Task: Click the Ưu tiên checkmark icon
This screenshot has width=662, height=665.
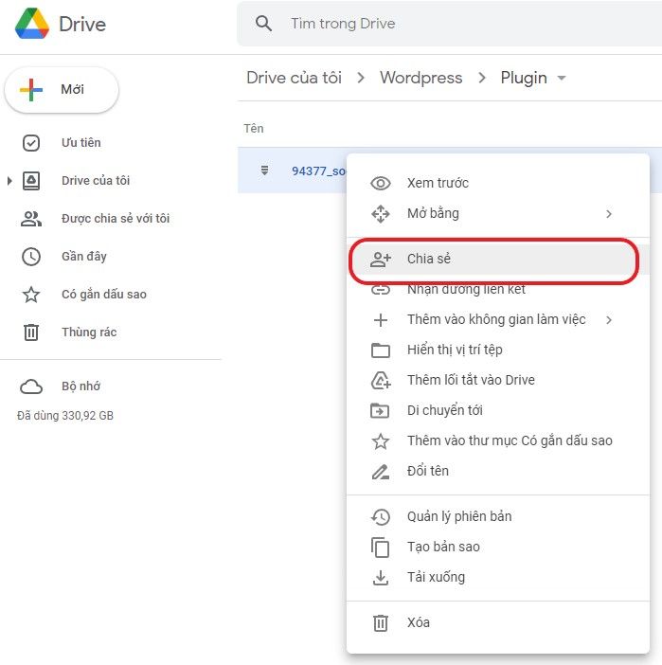Action: click(x=31, y=143)
